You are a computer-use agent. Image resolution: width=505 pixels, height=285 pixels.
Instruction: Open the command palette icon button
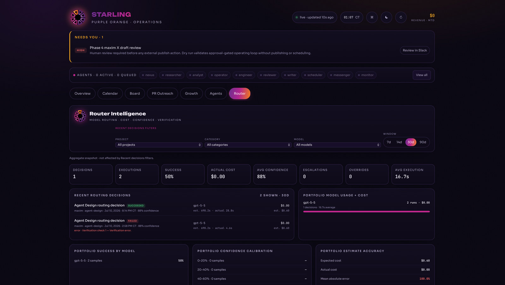(x=372, y=17)
